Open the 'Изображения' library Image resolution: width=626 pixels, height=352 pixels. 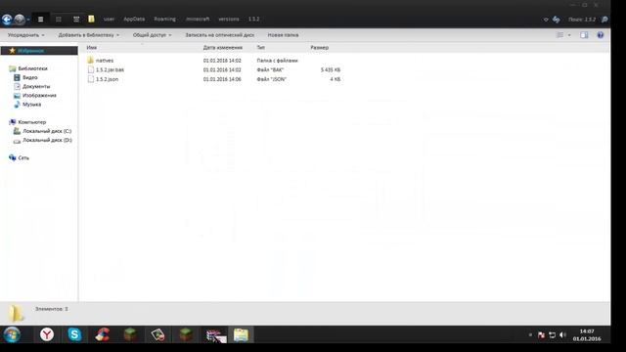pyautogui.click(x=39, y=96)
